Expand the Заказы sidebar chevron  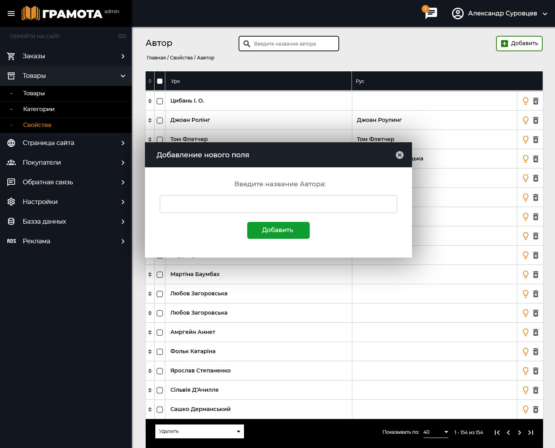123,56
